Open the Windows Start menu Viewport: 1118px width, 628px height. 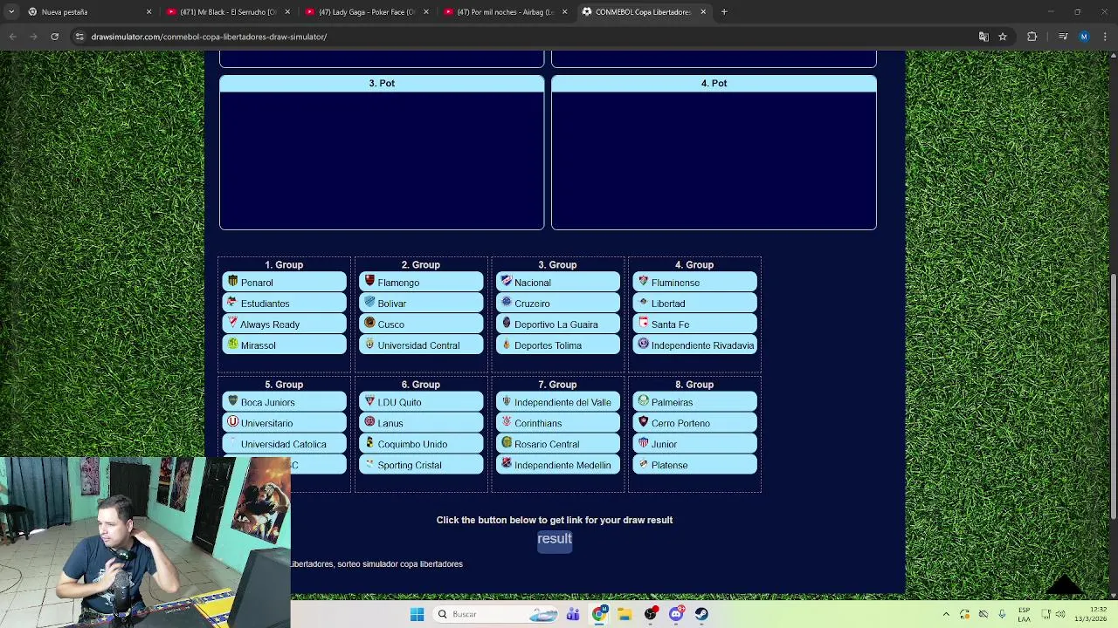(417, 614)
